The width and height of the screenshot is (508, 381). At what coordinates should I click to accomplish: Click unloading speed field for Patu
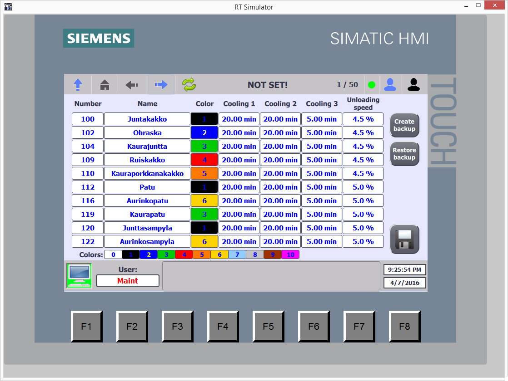363,187
